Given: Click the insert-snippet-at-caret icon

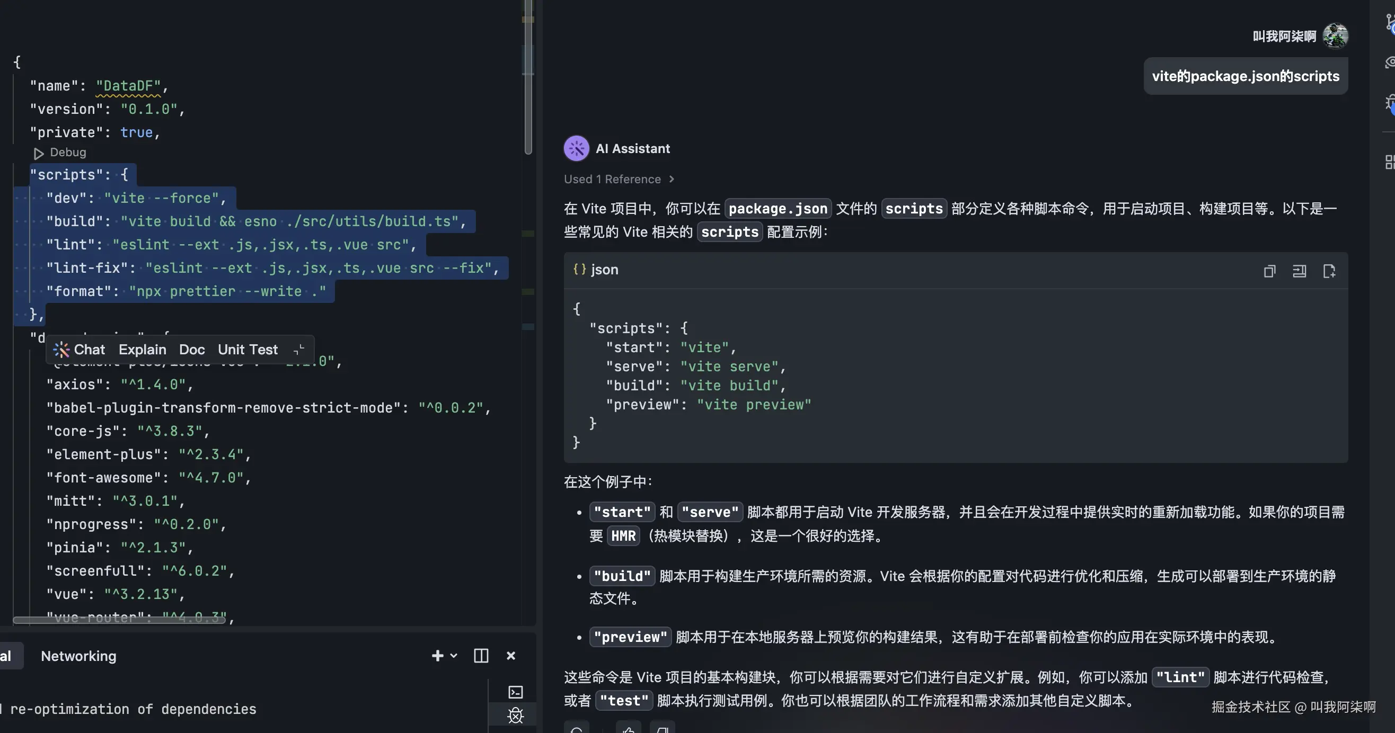Looking at the screenshot, I should point(1299,271).
